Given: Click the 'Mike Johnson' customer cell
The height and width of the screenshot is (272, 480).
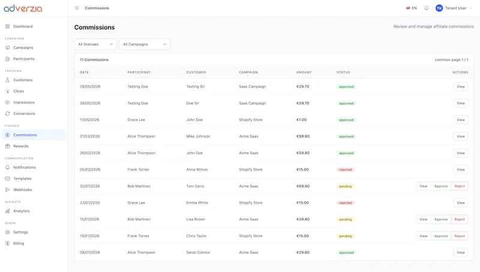Looking at the screenshot, I should tap(198, 137).
